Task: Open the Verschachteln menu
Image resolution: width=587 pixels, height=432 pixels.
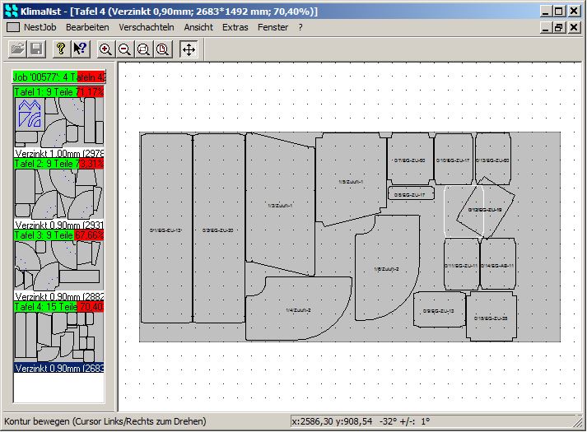Action: click(146, 27)
